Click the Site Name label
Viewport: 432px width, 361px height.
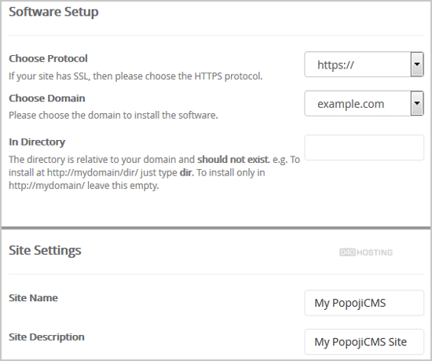tap(33, 298)
